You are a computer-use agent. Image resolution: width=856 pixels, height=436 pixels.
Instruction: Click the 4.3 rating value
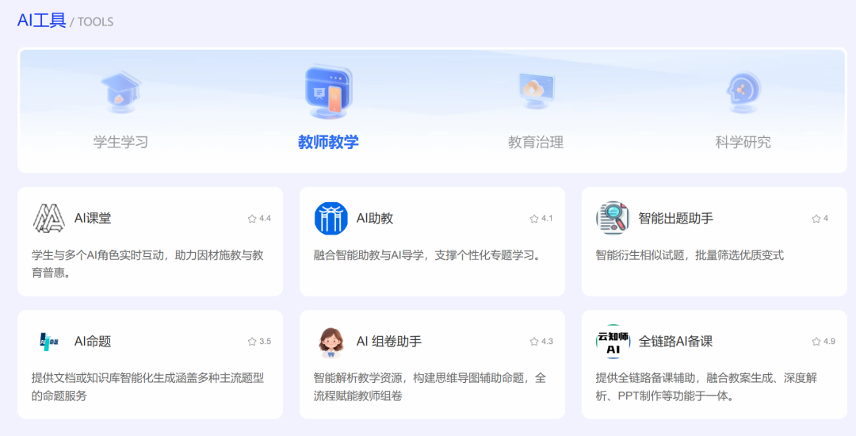[x=547, y=341]
